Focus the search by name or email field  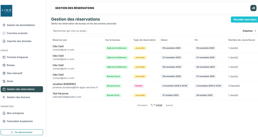pos(83,31)
